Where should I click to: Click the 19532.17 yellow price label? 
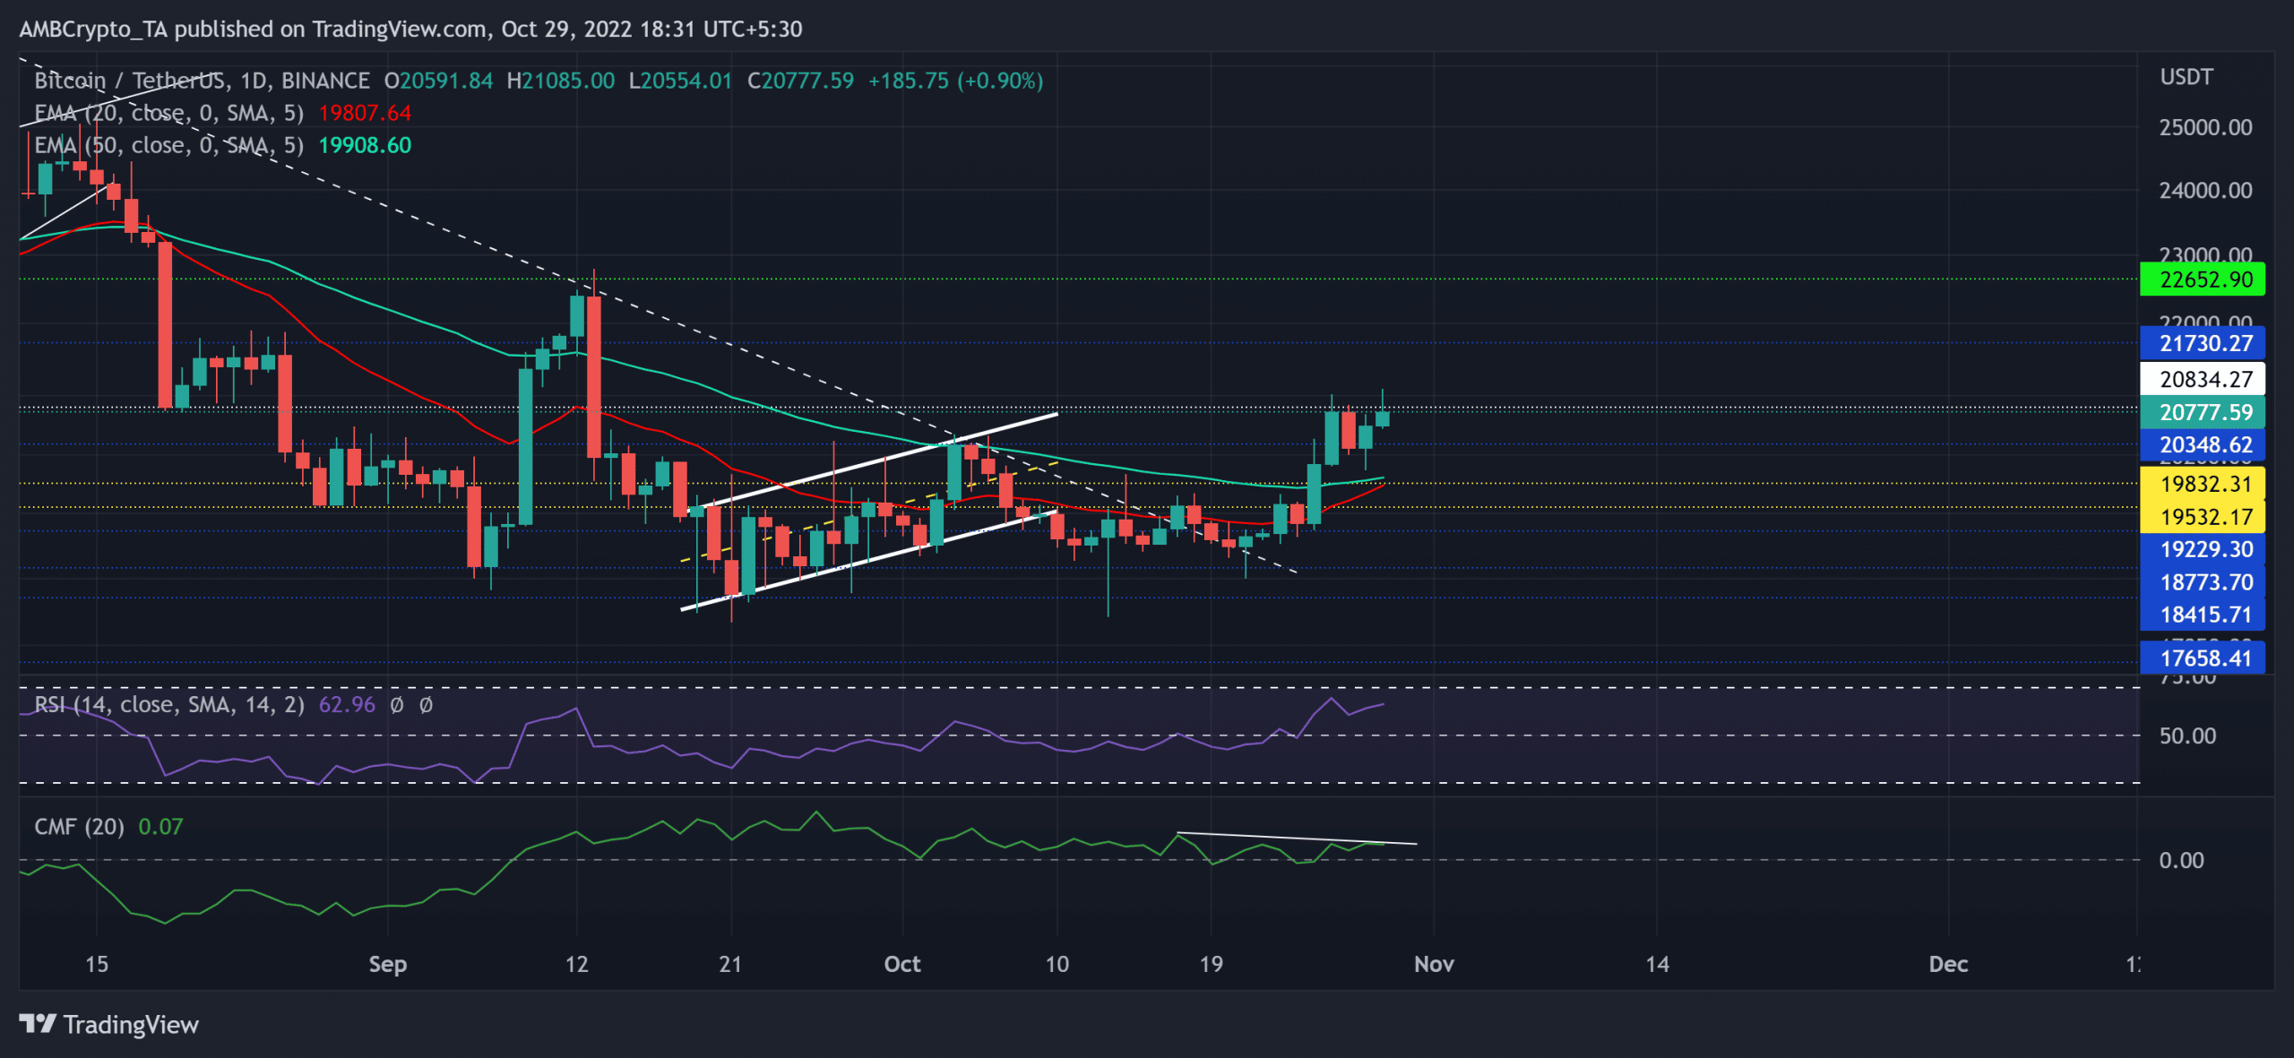click(2203, 517)
